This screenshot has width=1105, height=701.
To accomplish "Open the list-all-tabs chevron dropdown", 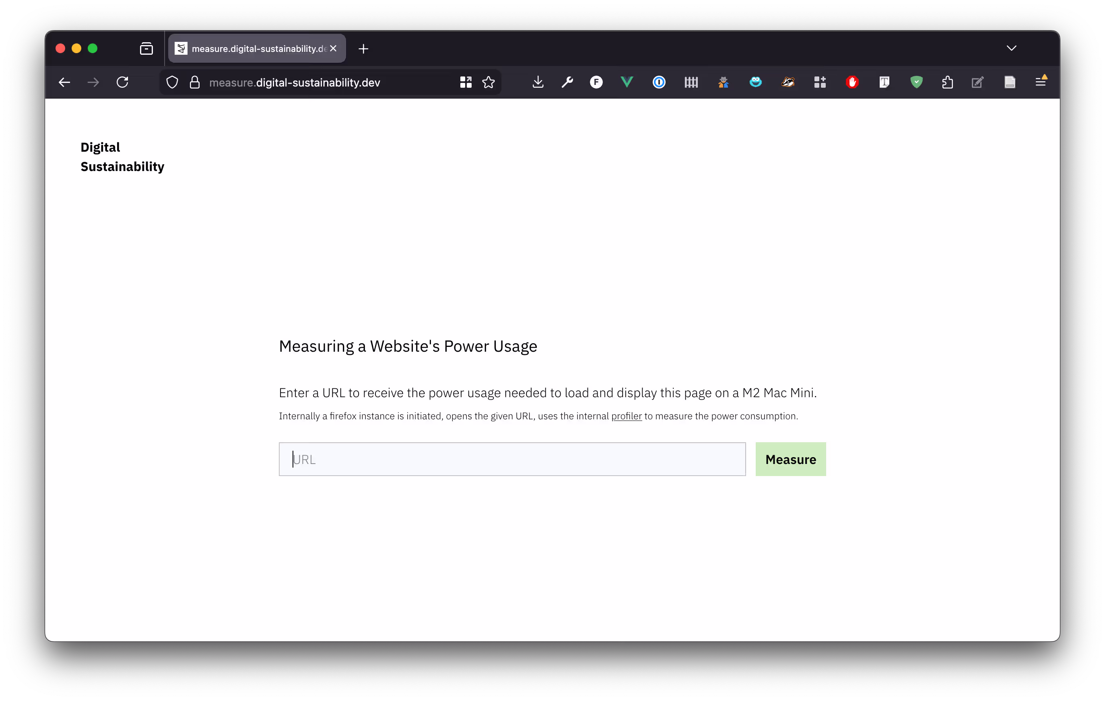I will pyautogui.click(x=1011, y=48).
